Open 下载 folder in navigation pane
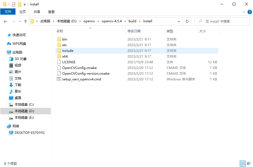 (18, 85)
